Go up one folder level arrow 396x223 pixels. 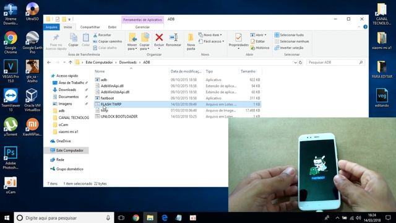(x=71, y=62)
